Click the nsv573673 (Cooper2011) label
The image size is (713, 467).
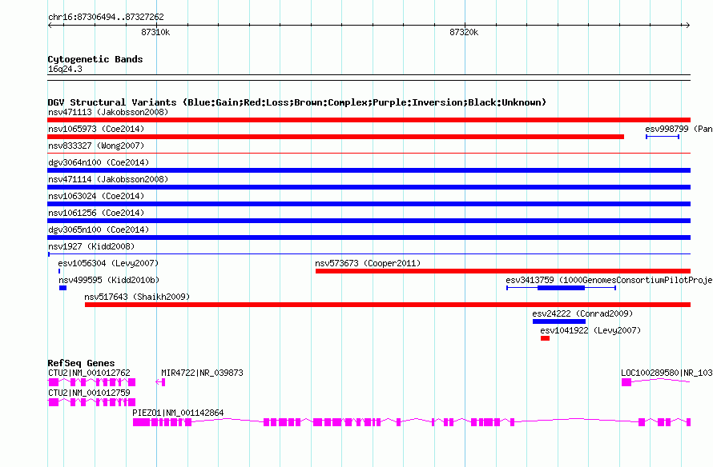(368, 263)
